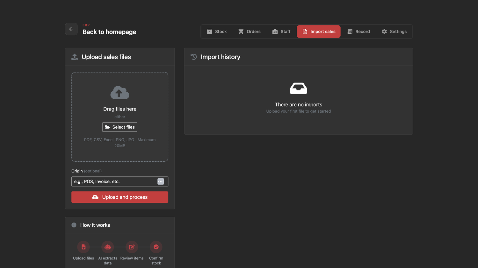Screen dimensions: 478x268
Task: Click the Drag files here text
Action: 120,109
